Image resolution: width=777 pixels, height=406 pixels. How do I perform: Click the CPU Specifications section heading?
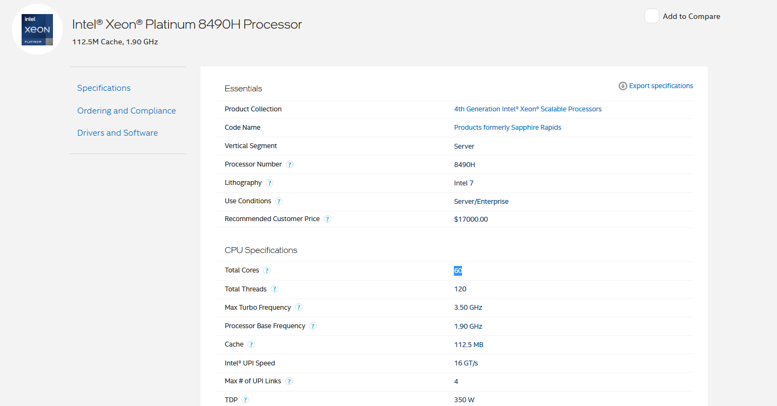point(261,250)
